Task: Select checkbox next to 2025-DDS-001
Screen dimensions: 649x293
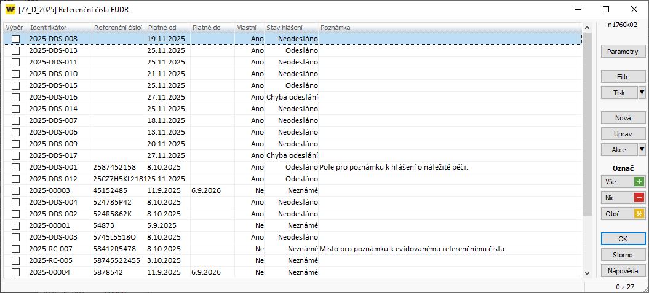Action: pyautogui.click(x=16, y=167)
